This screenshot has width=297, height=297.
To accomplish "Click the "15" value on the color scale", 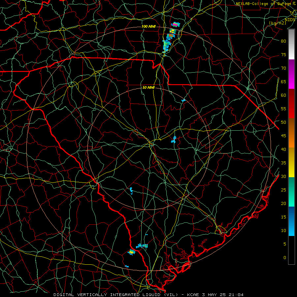I will click(x=283, y=217).
